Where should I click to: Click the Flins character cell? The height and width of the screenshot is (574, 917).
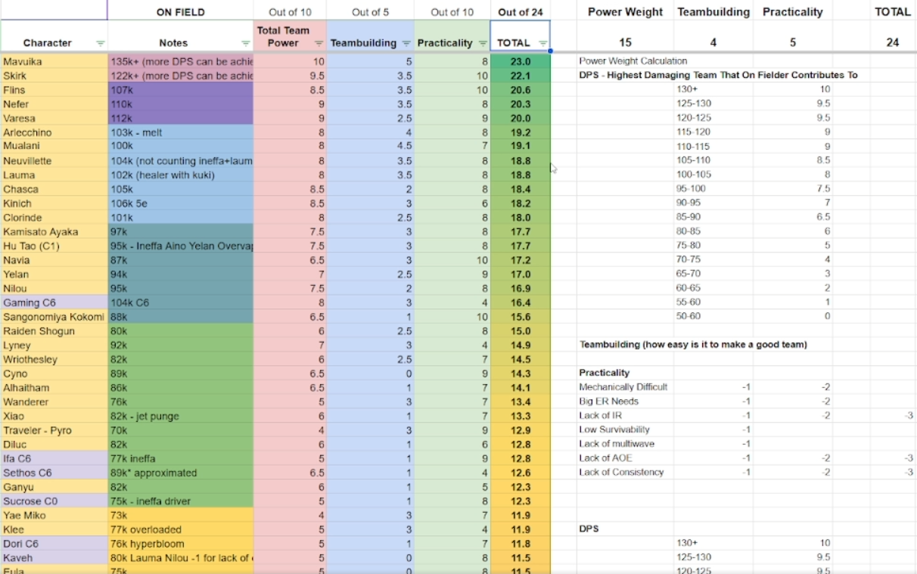pyautogui.click(x=54, y=90)
